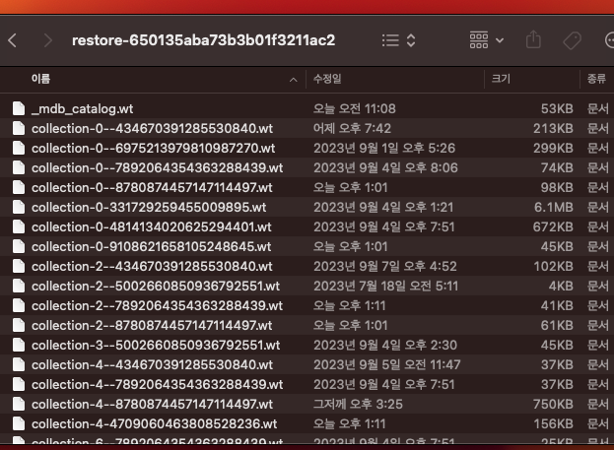Click document icon of collection-3--5002660850936792551.wt
Image resolution: width=614 pixels, height=450 pixels.
19,345
